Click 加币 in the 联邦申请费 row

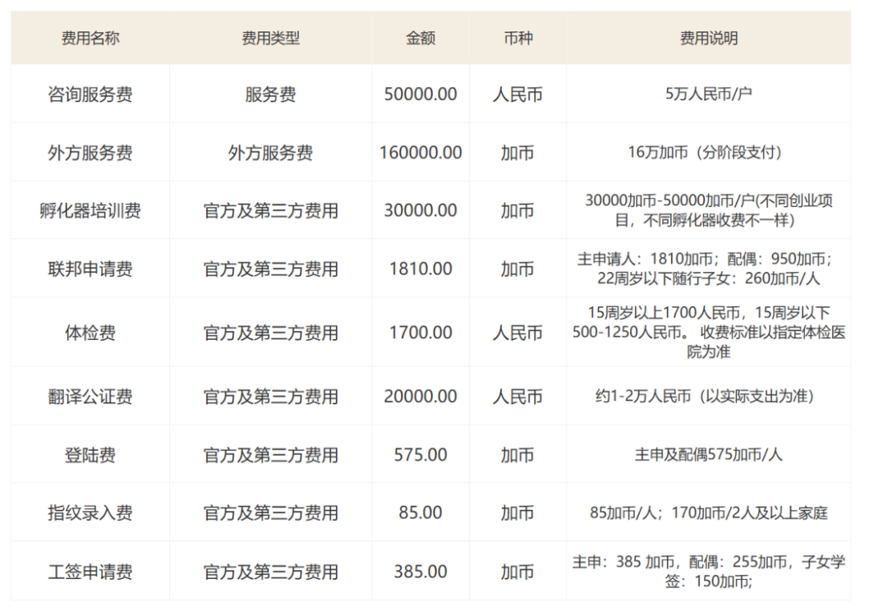click(518, 269)
